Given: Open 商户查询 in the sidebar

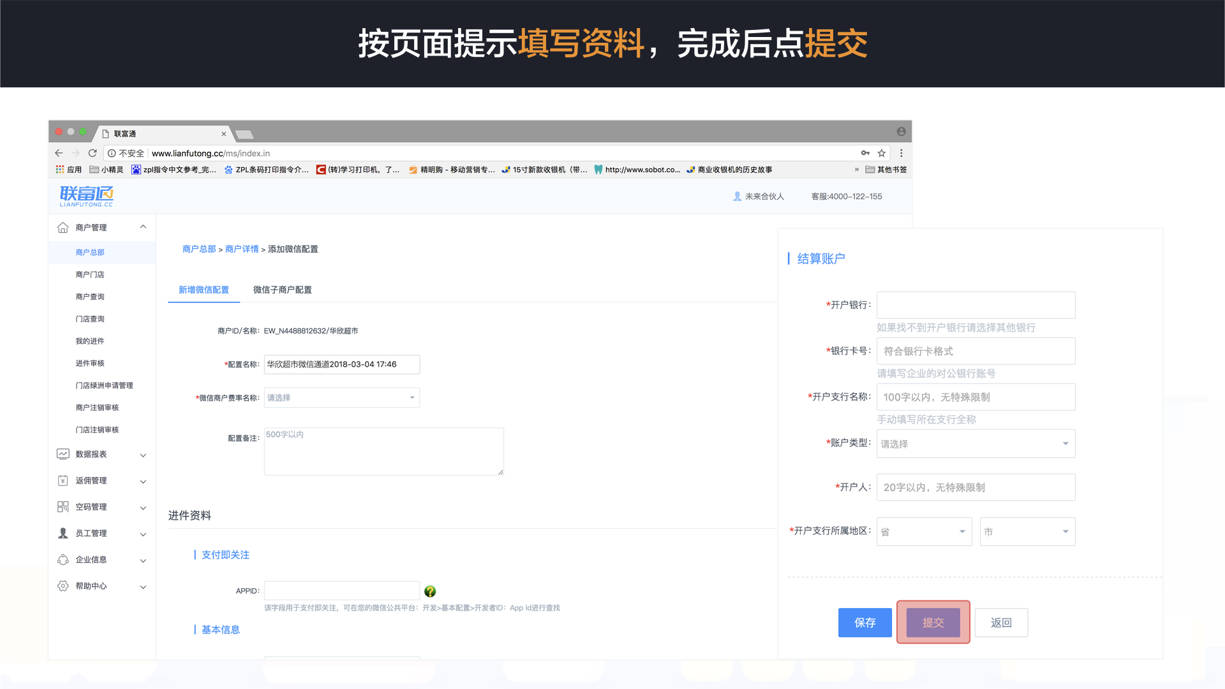Looking at the screenshot, I should 90,297.
